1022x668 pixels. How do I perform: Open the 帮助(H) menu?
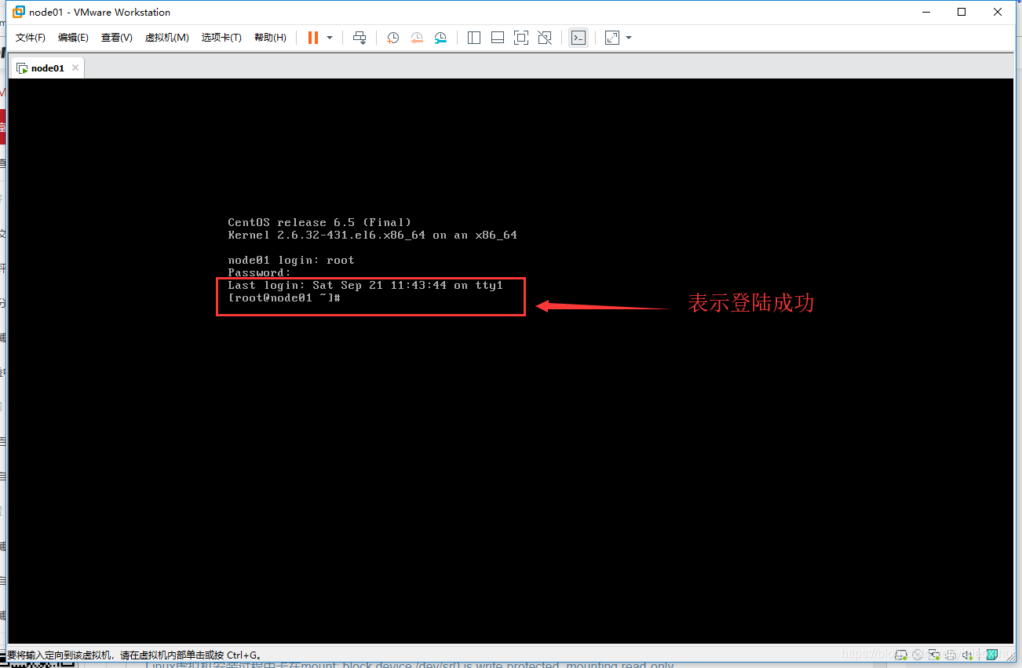[x=270, y=38]
